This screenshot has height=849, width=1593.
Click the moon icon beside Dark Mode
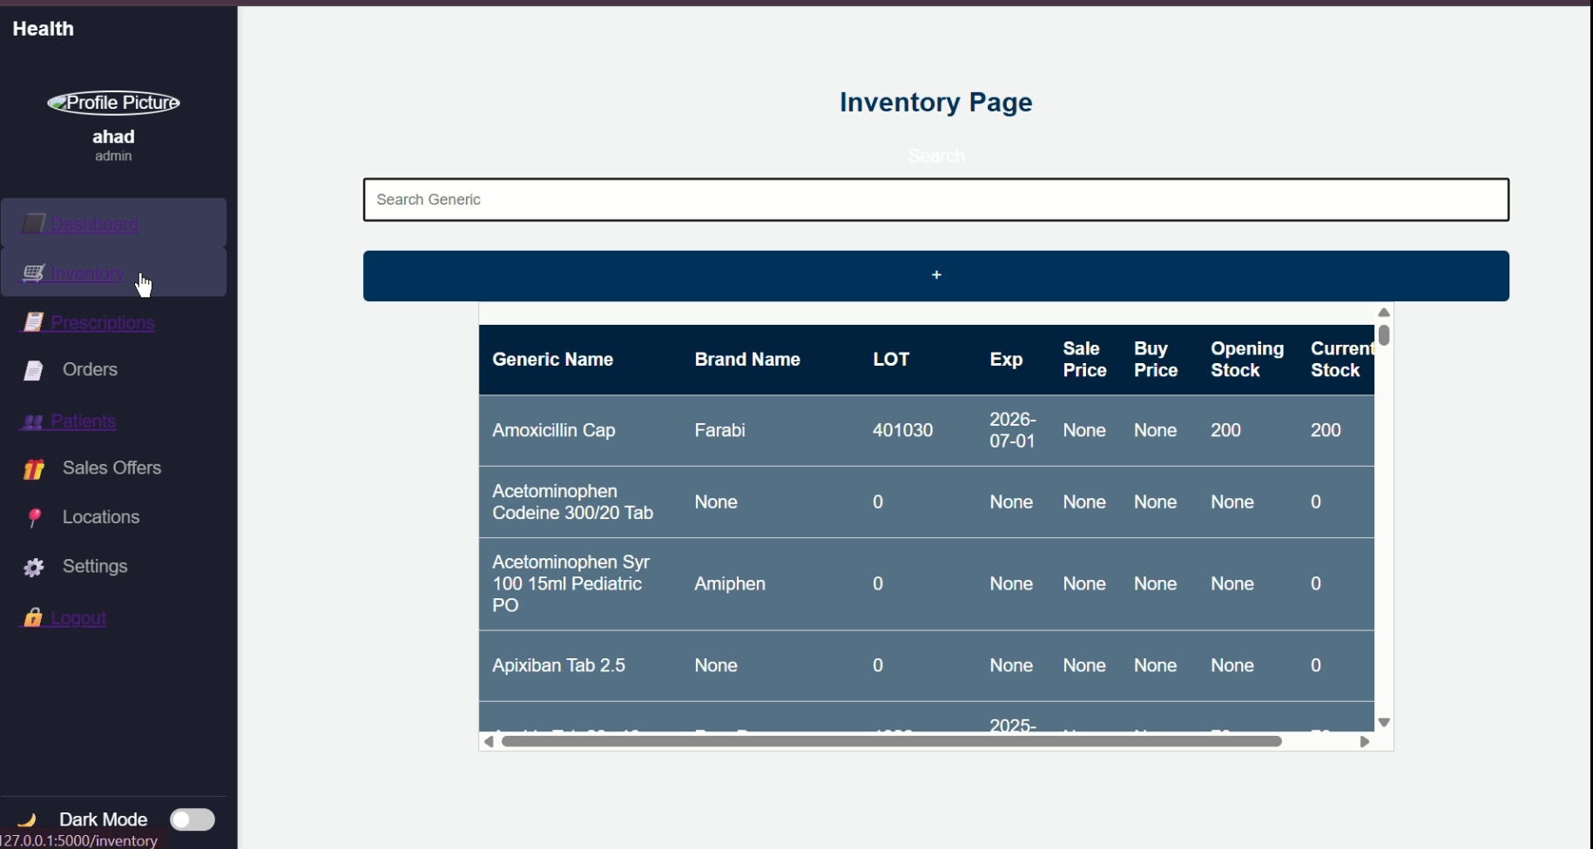tap(28, 819)
